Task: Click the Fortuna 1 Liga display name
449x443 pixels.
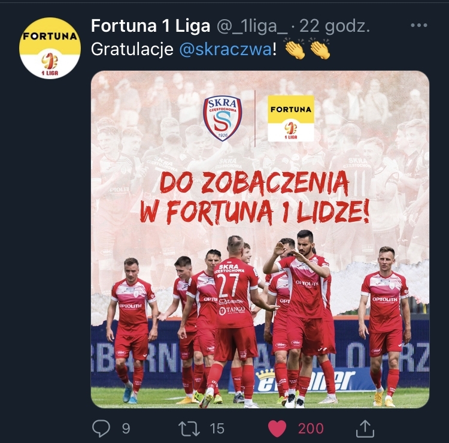Action: click(x=151, y=26)
